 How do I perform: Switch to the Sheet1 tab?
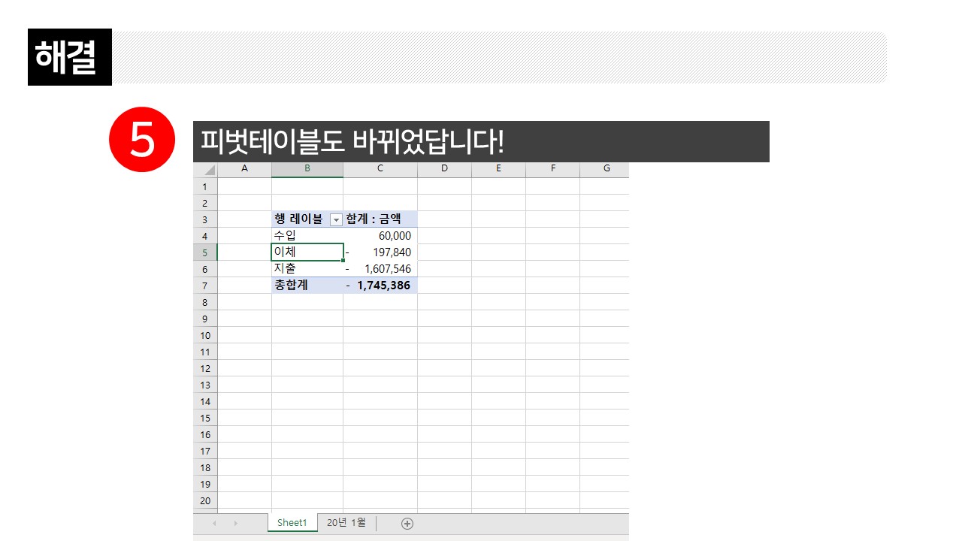coord(292,523)
